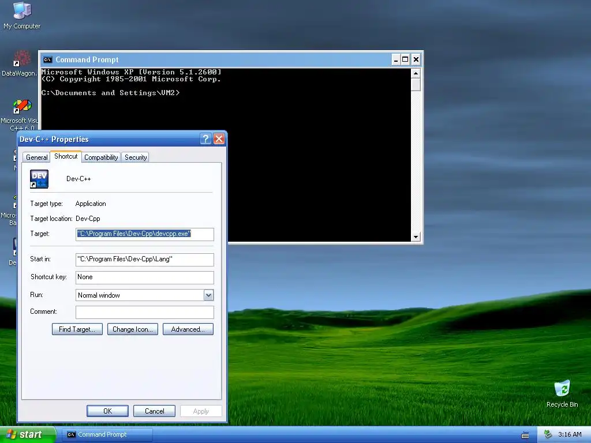This screenshot has width=591, height=443.
Task: Open the Start menu
Action: (x=28, y=434)
